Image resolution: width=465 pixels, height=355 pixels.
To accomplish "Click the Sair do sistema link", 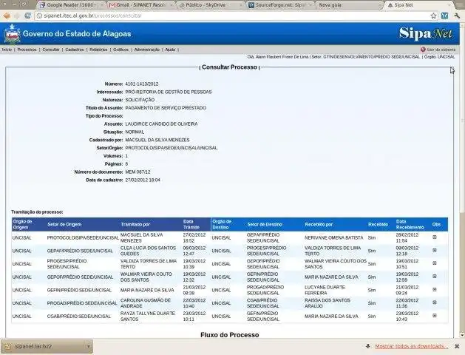I will 441,50.
